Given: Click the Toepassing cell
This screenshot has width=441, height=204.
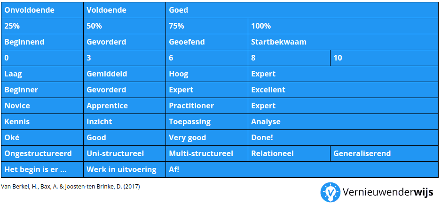Looking at the screenshot, I should coord(207,122).
